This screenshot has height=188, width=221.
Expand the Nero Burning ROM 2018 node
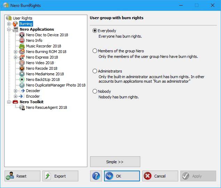[15, 52]
